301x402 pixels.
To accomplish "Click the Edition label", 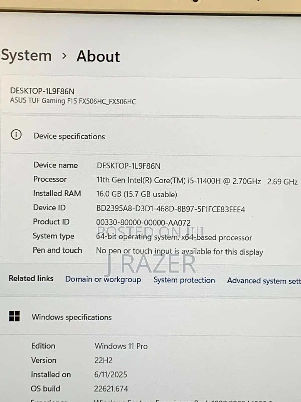I will point(43,346).
